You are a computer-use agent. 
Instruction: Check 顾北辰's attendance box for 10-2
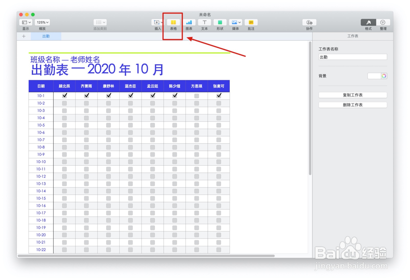click(x=64, y=103)
